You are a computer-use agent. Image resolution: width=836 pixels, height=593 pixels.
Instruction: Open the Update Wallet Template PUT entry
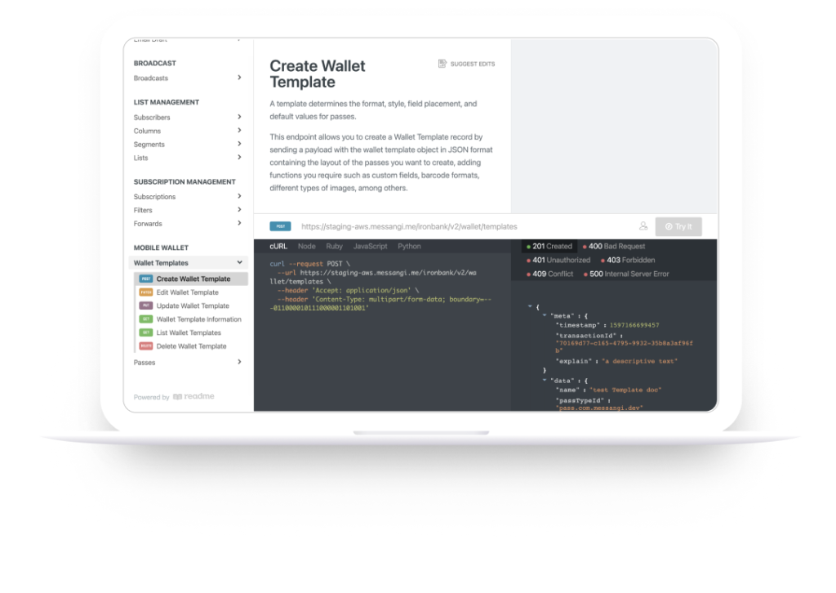coord(192,306)
